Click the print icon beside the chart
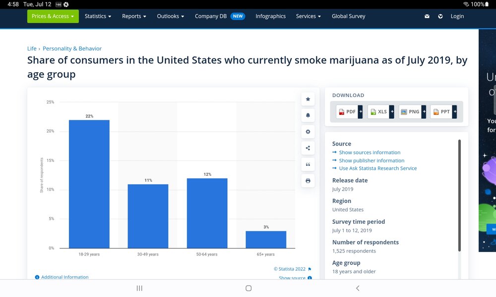 pyautogui.click(x=308, y=181)
